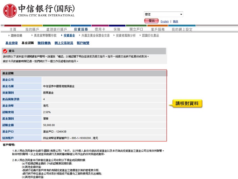This screenshot has height=179, width=238.
Task: Go to the 基金搜尋 tab link
Action: click(11, 43)
